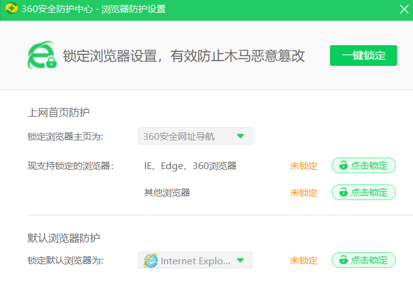
Task: Click the 360 logo icon in title bar
Action: [x=12, y=9]
